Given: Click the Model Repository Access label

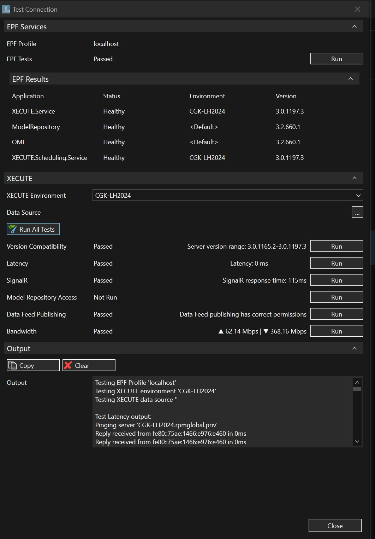Looking at the screenshot, I should (x=42, y=297).
